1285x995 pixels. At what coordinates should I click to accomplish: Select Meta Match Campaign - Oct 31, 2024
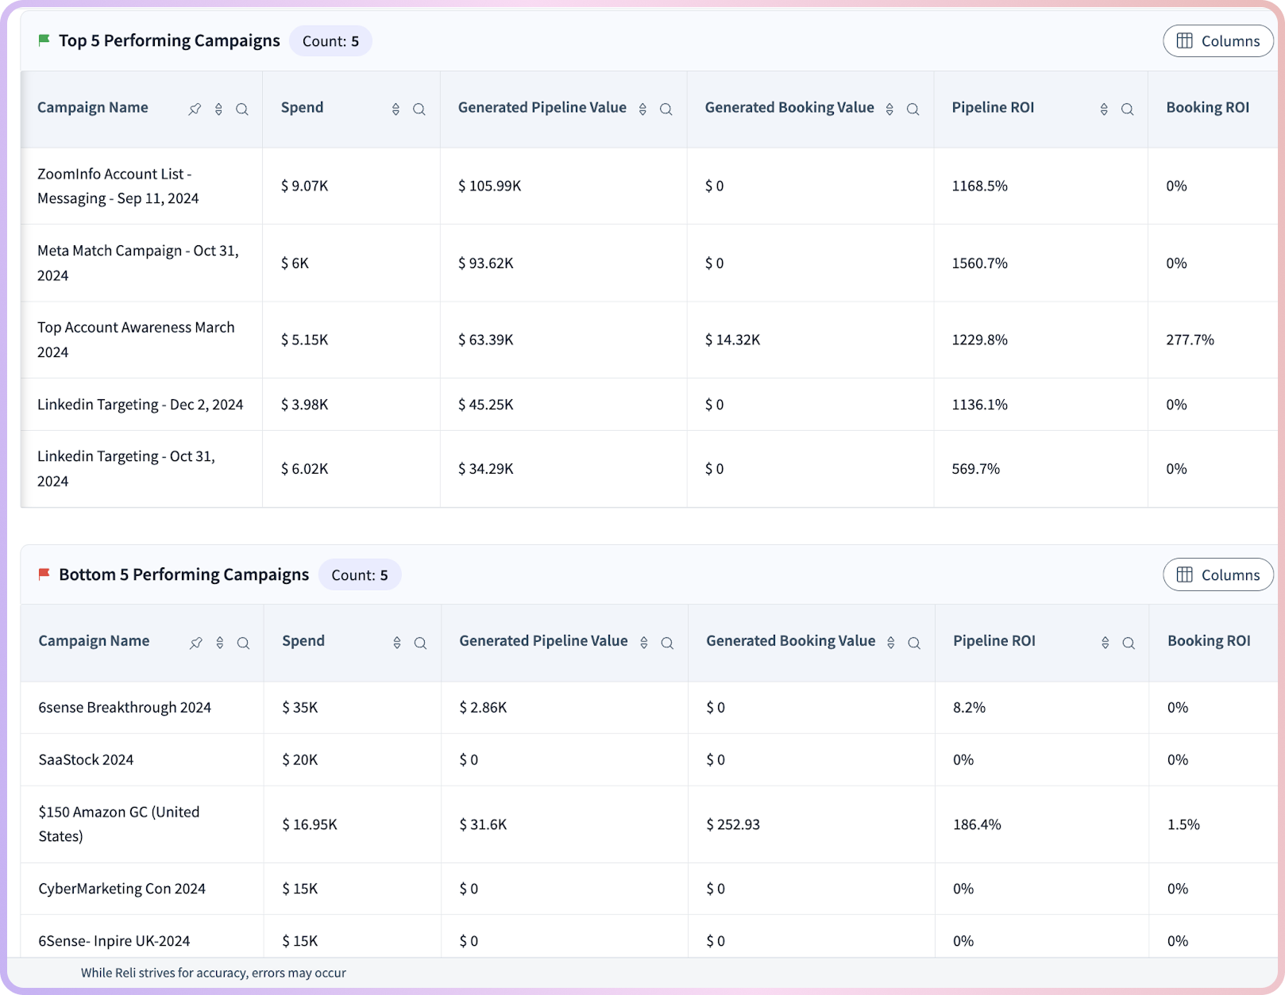tap(138, 263)
